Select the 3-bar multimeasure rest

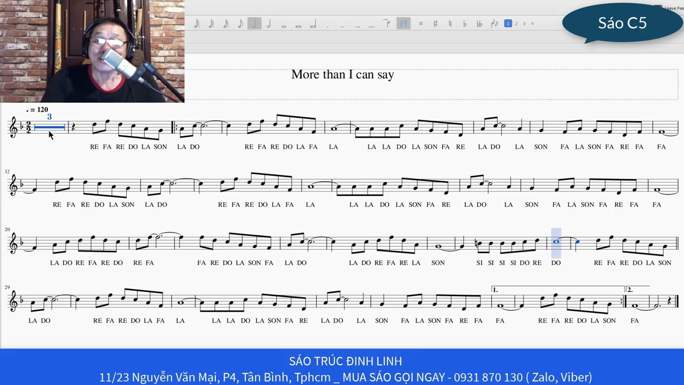[49, 127]
